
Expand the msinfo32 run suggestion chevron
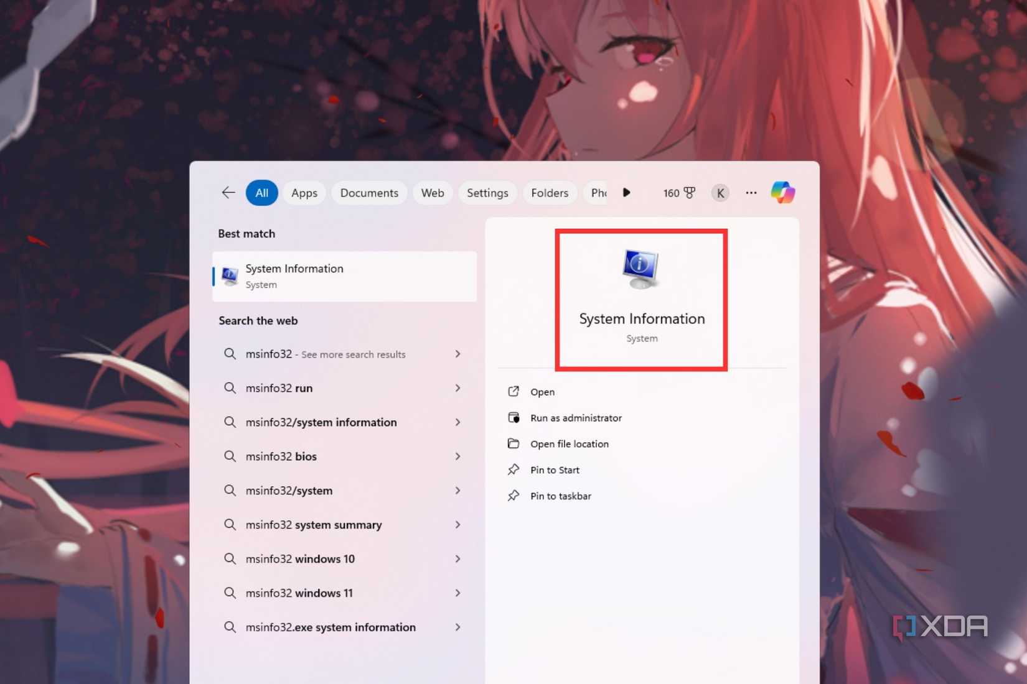457,388
